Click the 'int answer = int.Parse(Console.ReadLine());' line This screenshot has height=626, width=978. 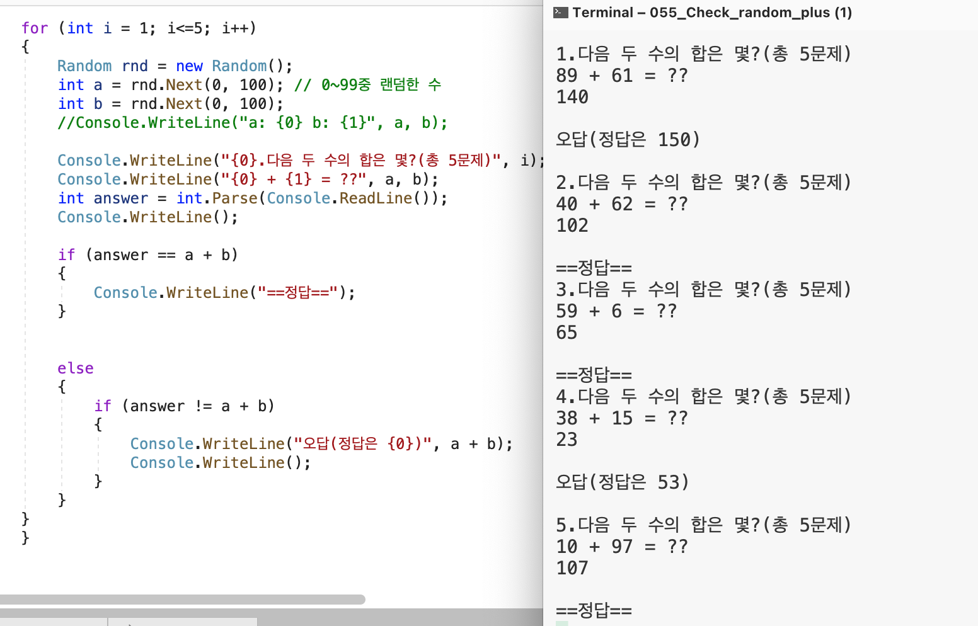click(253, 198)
